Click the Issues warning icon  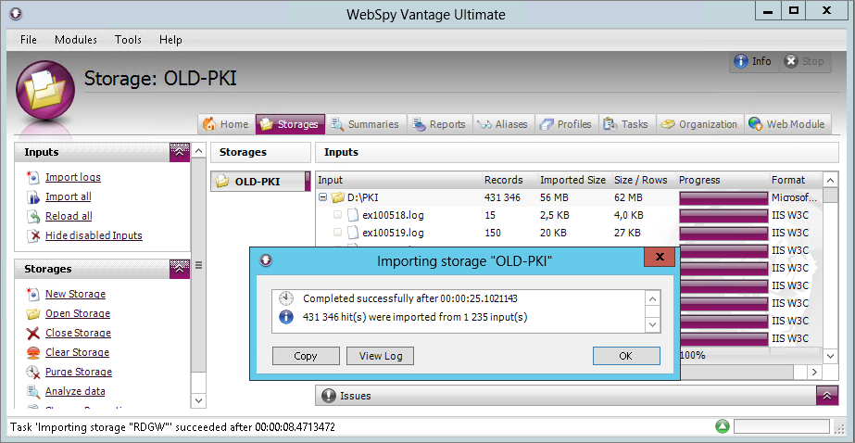pyautogui.click(x=328, y=396)
